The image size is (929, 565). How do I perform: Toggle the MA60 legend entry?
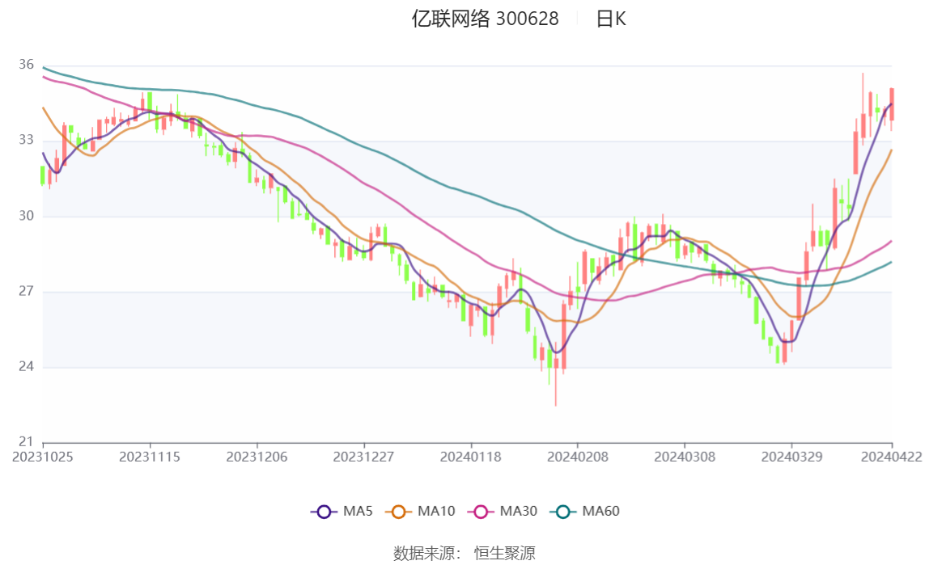pos(585,511)
